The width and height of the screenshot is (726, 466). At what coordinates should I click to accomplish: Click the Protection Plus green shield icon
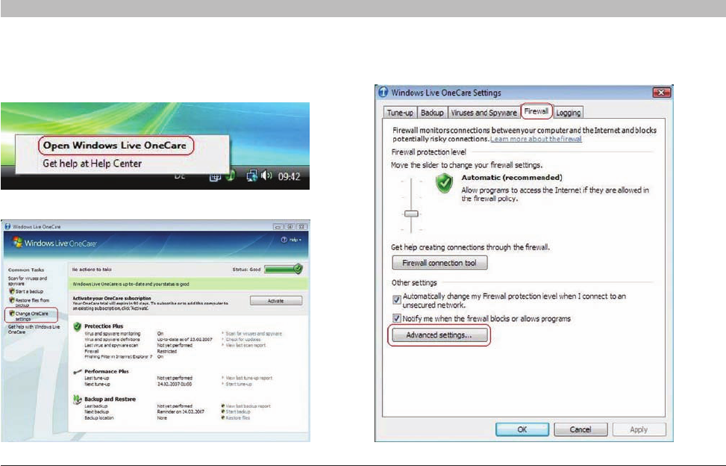point(78,326)
